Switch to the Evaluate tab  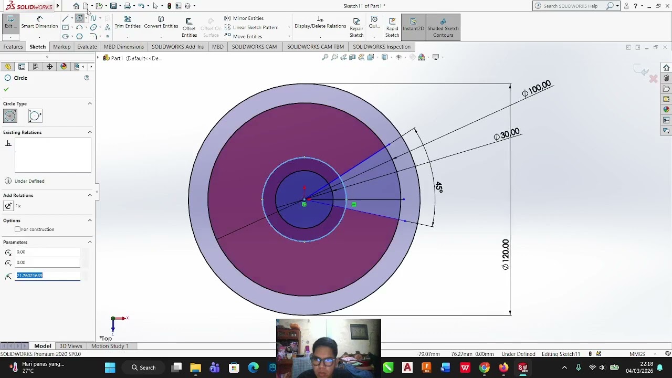pyautogui.click(x=87, y=47)
